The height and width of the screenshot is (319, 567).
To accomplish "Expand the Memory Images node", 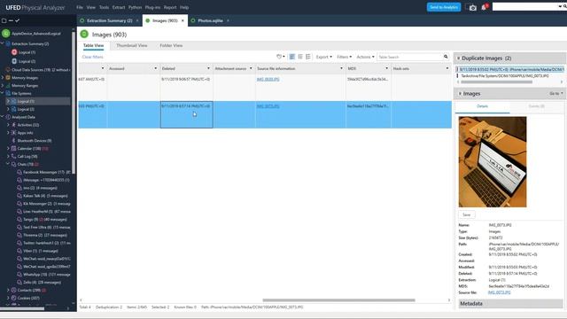I will pos(3,77).
